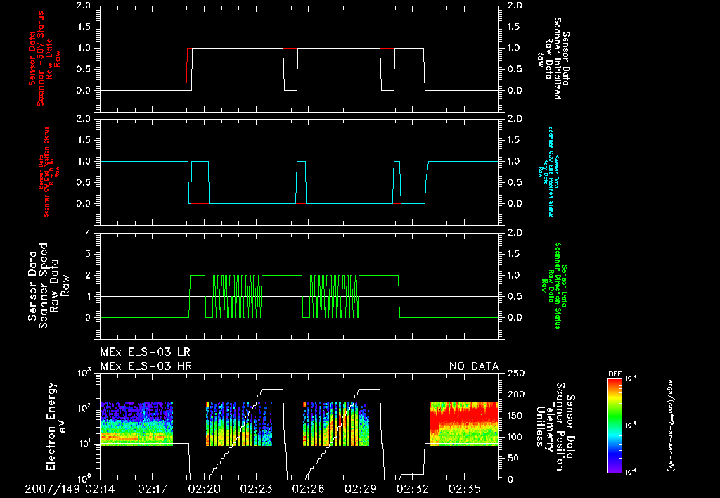Click the 'ergs/(cm**2-sr-sec-eV)' units label
The image size is (720, 498).
[x=671, y=425]
